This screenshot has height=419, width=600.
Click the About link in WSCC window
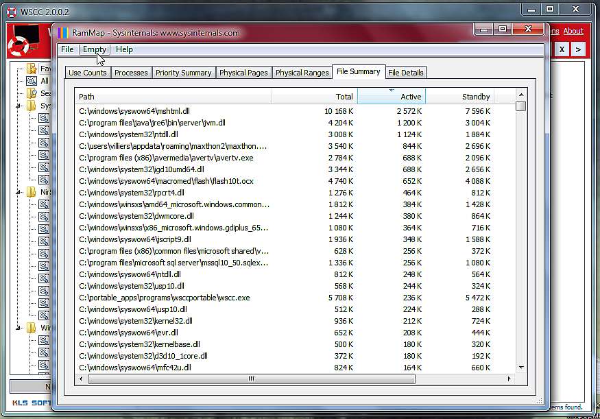click(x=573, y=31)
